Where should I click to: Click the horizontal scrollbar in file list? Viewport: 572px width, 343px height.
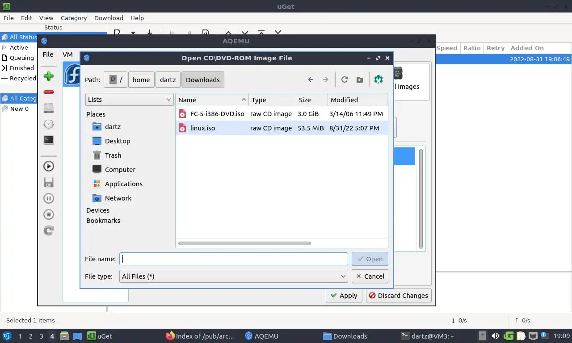tap(244, 243)
